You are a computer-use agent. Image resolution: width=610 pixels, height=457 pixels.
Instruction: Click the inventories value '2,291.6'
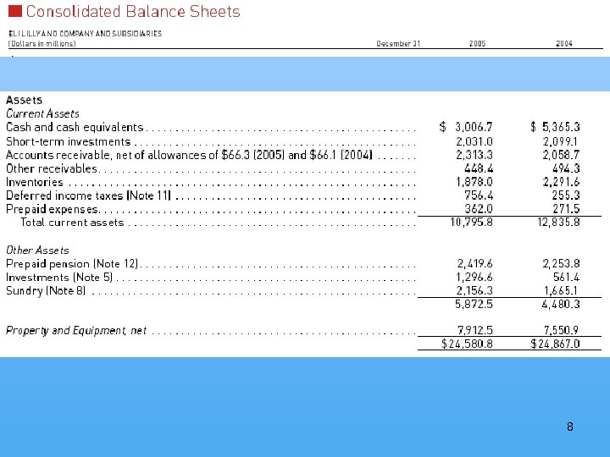[562, 182]
